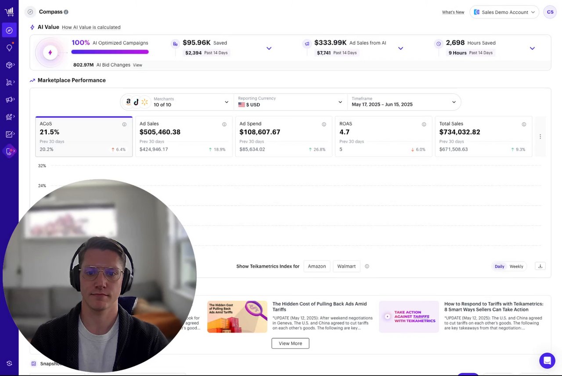562x376 pixels.
Task: Open the chat support bubble
Action: tap(547, 361)
